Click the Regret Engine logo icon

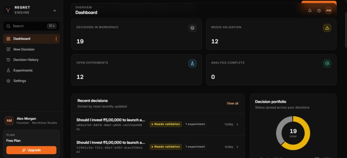[8, 10]
